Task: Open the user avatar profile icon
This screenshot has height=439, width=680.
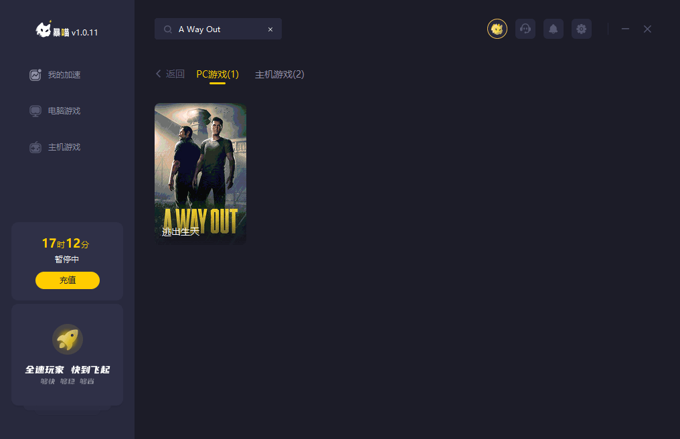Action: pyautogui.click(x=497, y=29)
